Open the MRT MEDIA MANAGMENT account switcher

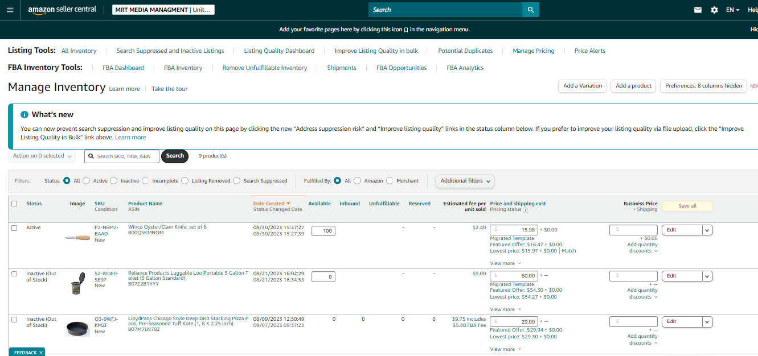[163, 10]
